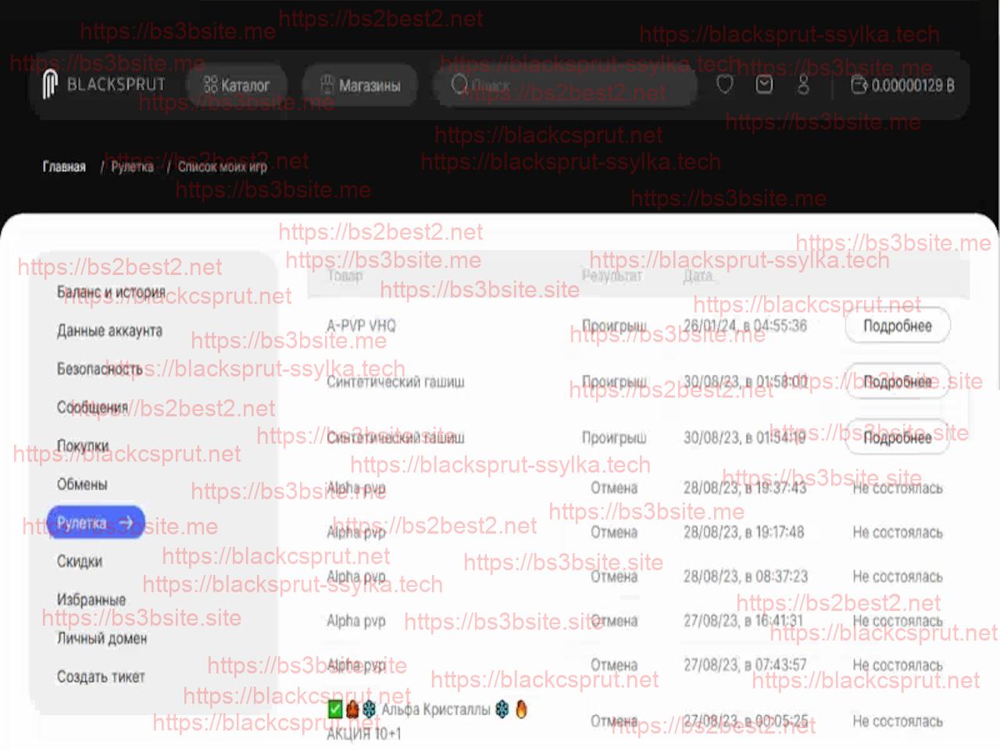The height and width of the screenshot is (750, 1000).
Task: Open the Магазины section in header
Action: [x=360, y=85]
